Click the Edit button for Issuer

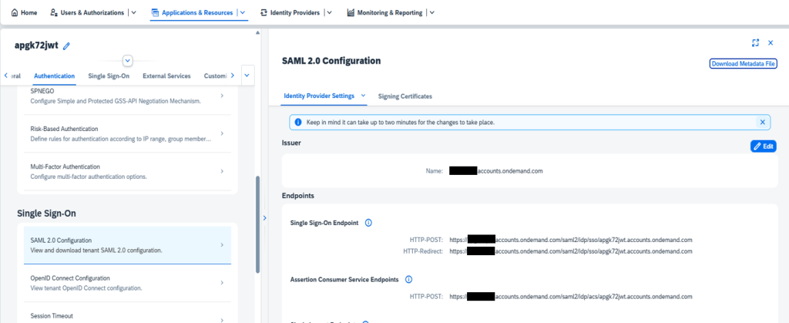(763, 146)
